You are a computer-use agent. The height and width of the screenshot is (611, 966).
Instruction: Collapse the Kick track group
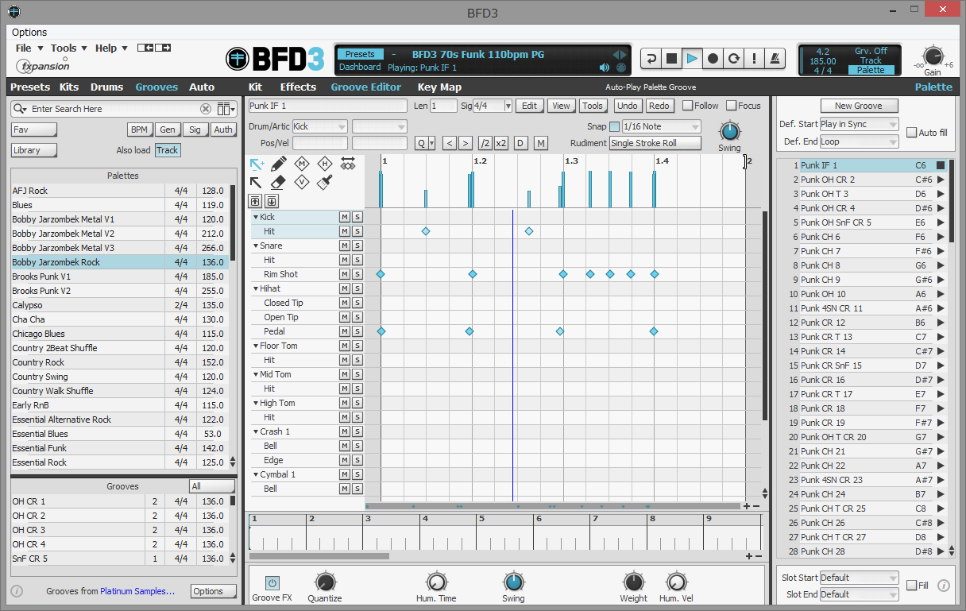pos(256,217)
